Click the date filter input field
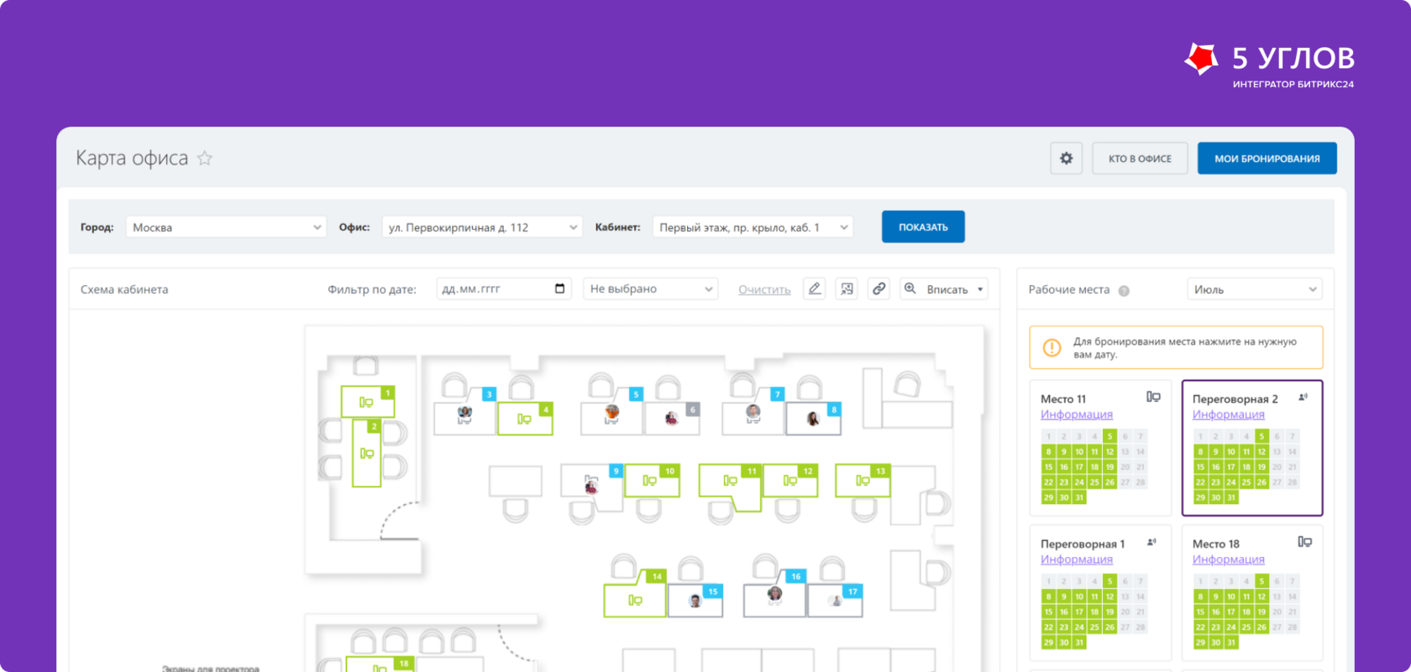This screenshot has height=672, width=1411. pos(504,289)
